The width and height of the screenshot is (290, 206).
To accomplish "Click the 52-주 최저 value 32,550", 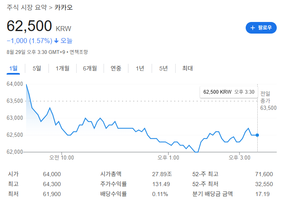I will pos(264,184).
